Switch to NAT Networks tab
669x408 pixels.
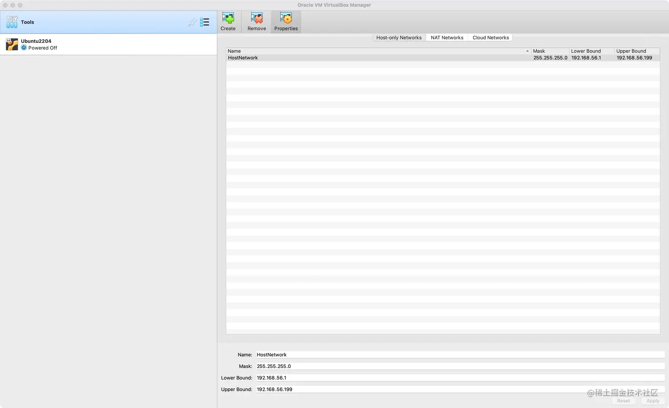pos(447,38)
